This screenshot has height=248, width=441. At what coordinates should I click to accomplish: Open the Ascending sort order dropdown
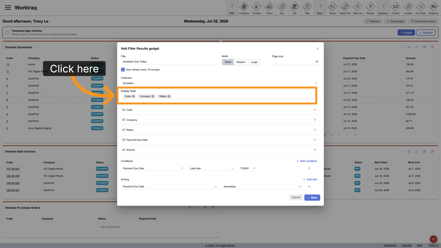click(262, 187)
